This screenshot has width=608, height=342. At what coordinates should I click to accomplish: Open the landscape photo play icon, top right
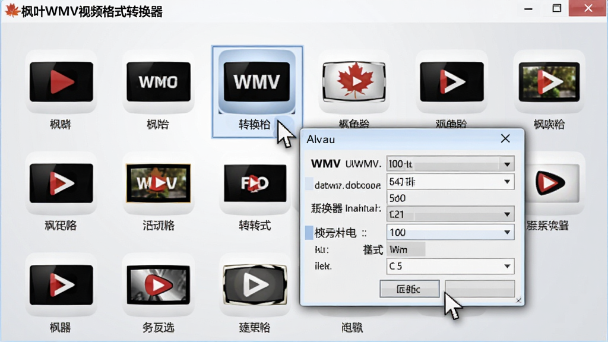(549, 81)
